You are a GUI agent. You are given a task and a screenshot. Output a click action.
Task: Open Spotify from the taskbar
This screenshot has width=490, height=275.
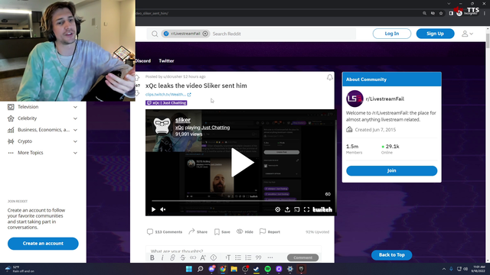[x=267, y=269]
